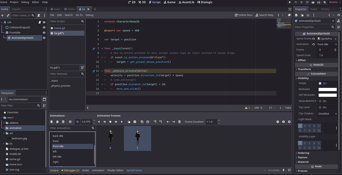Add a new animation in SpriteFrames

point(52,122)
